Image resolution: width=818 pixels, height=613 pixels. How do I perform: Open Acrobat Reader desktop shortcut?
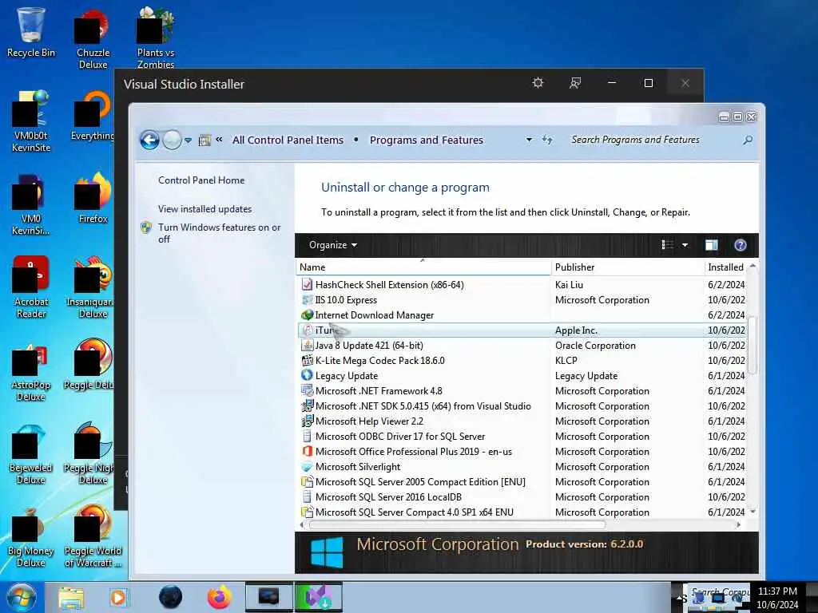pos(31,287)
